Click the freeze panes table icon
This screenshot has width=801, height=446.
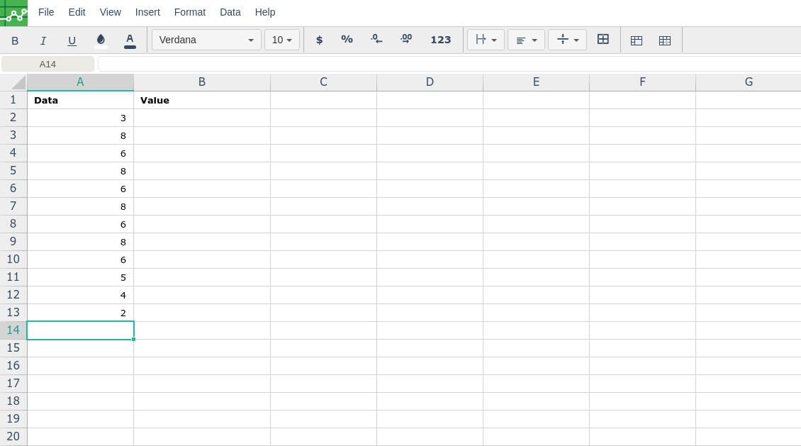tap(637, 40)
